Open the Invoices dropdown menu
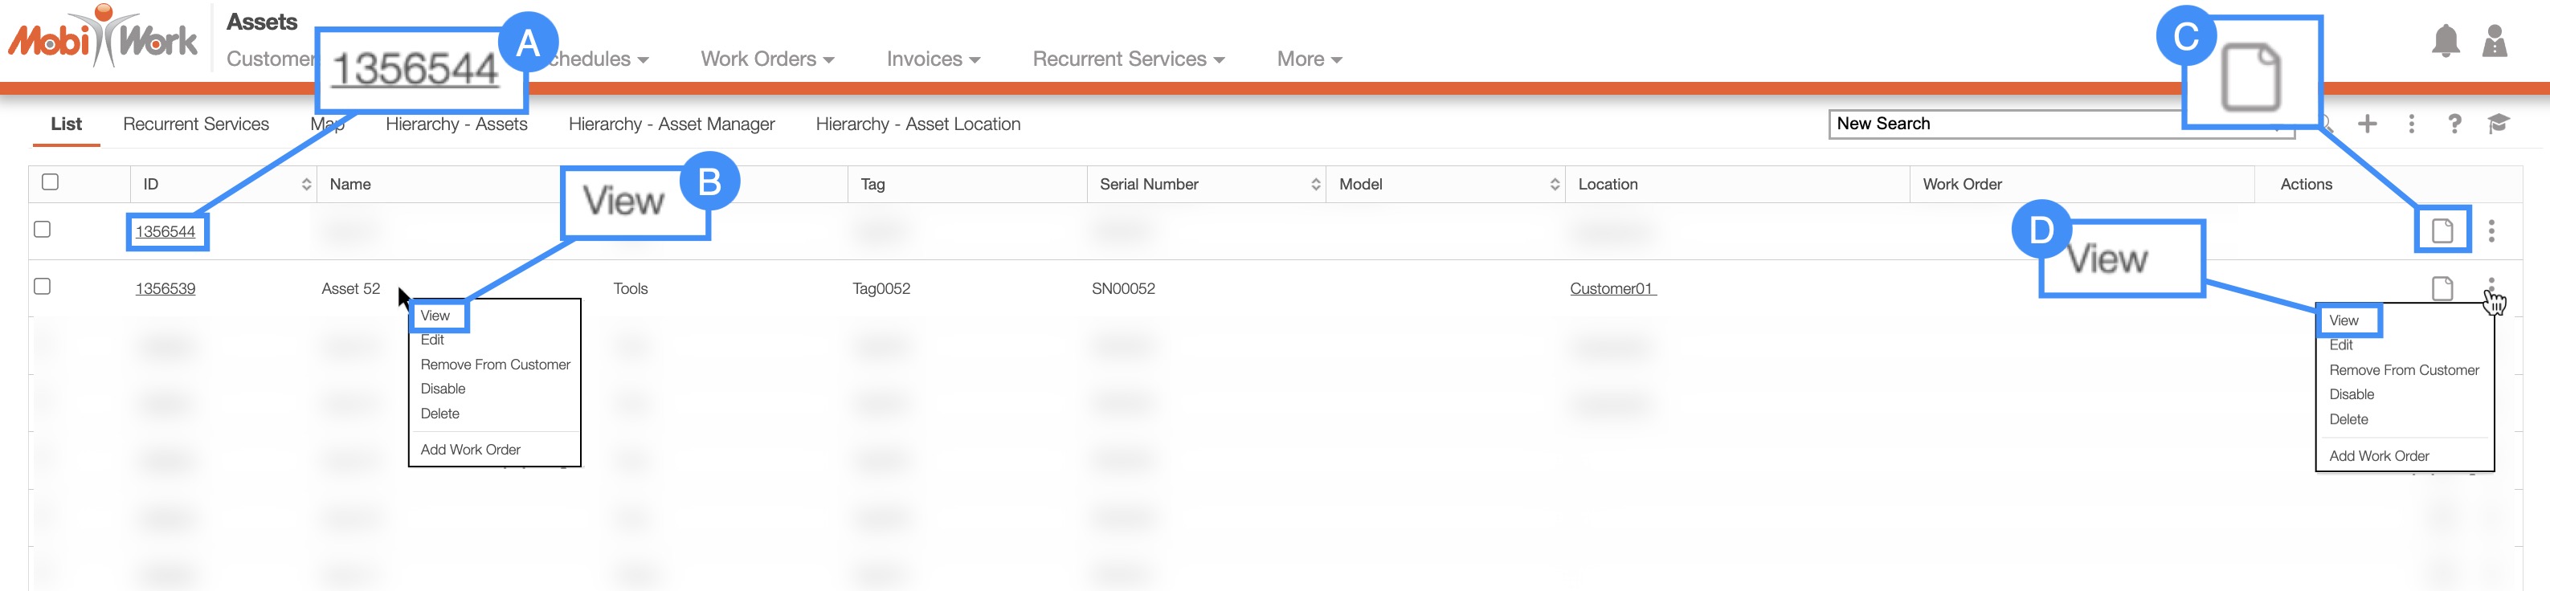The height and width of the screenshot is (591, 2550). [x=933, y=59]
